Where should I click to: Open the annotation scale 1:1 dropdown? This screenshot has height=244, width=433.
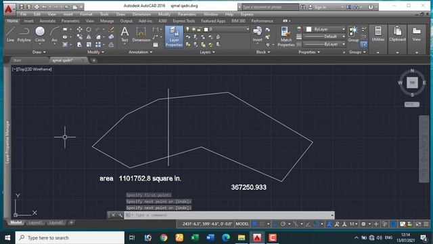[354, 224]
